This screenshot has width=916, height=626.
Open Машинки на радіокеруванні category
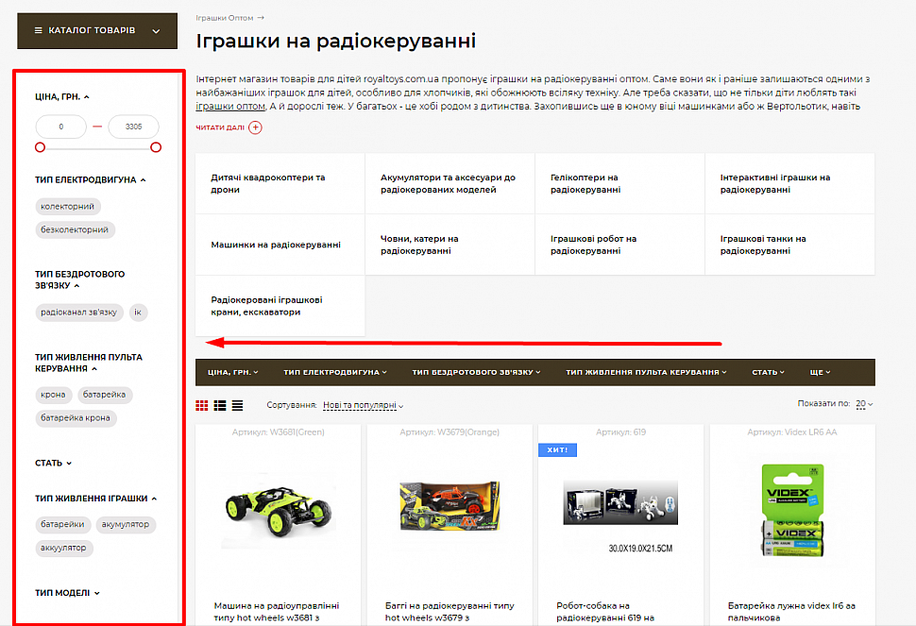[280, 245]
